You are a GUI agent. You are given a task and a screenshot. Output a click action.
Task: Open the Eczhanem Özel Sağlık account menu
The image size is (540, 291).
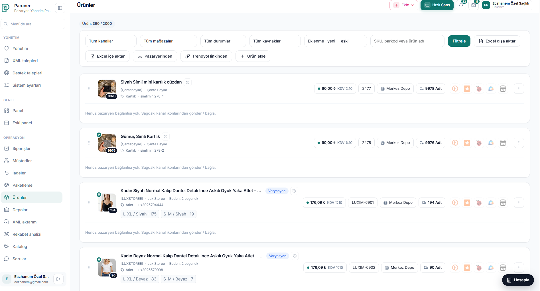tap(507, 5)
